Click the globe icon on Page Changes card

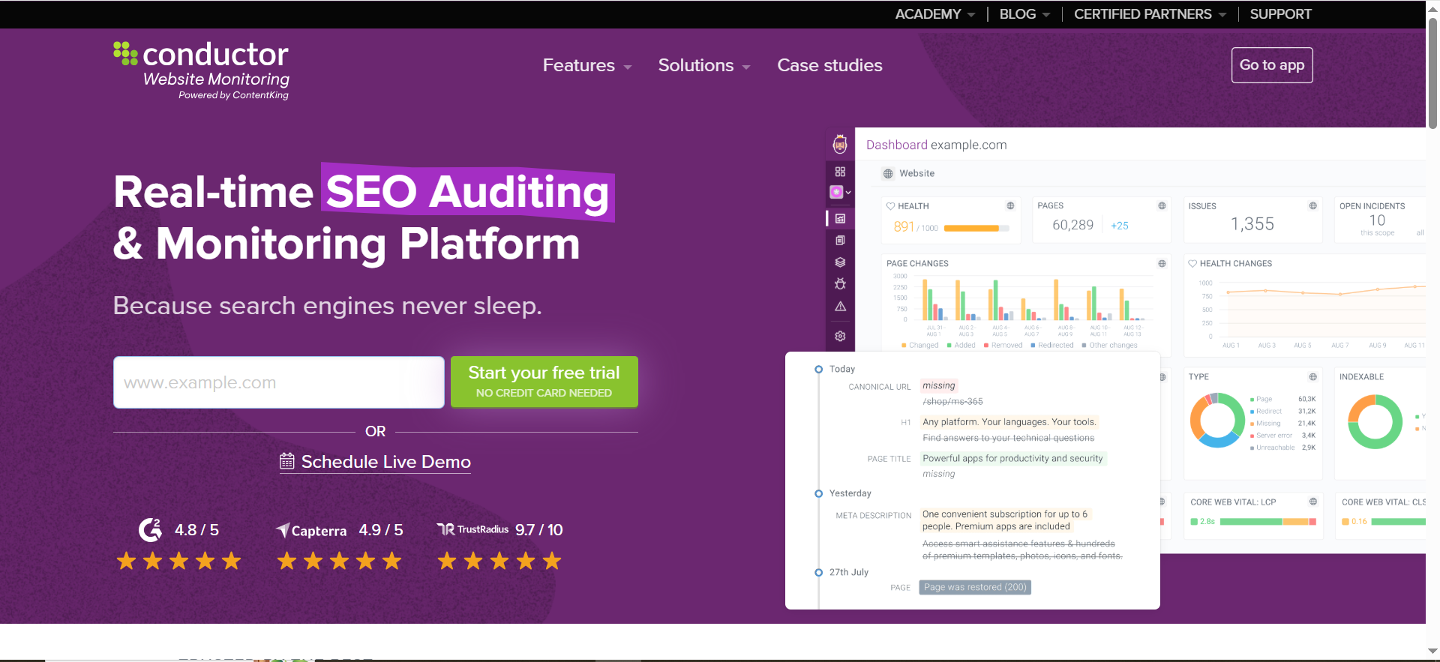coord(1162,263)
